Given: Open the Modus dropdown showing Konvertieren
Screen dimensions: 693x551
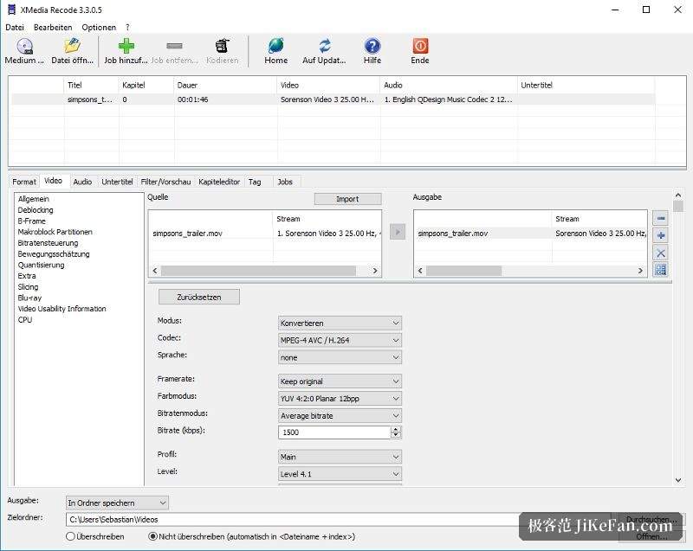Looking at the screenshot, I should [x=340, y=323].
